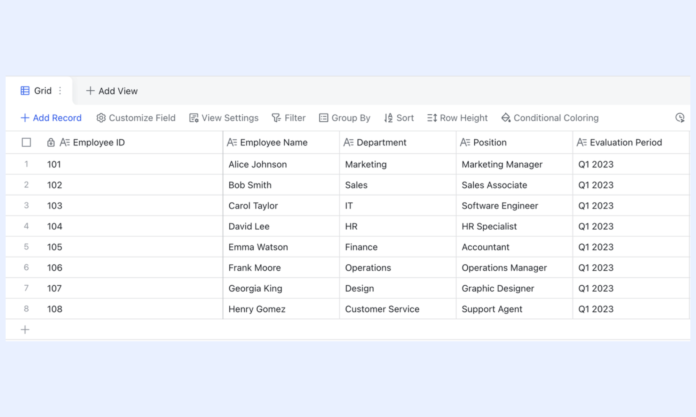The height and width of the screenshot is (417, 696).
Task: Click the IT department cell
Action: click(x=398, y=205)
